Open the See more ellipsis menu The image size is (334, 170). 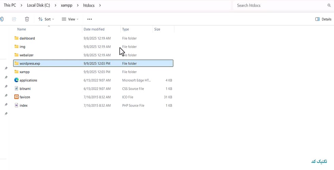click(x=90, y=19)
